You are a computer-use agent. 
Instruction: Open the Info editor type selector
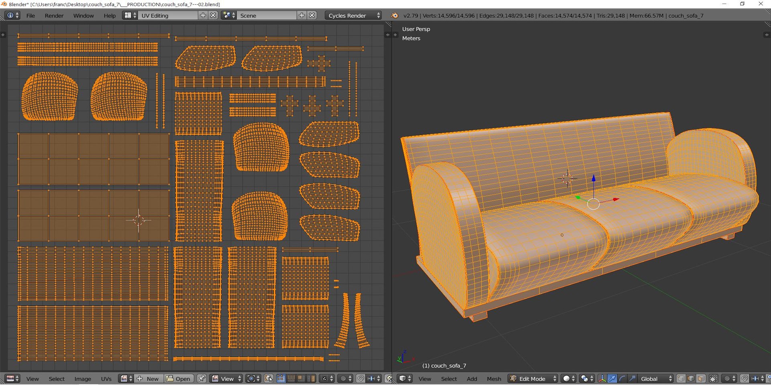(x=12, y=15)
